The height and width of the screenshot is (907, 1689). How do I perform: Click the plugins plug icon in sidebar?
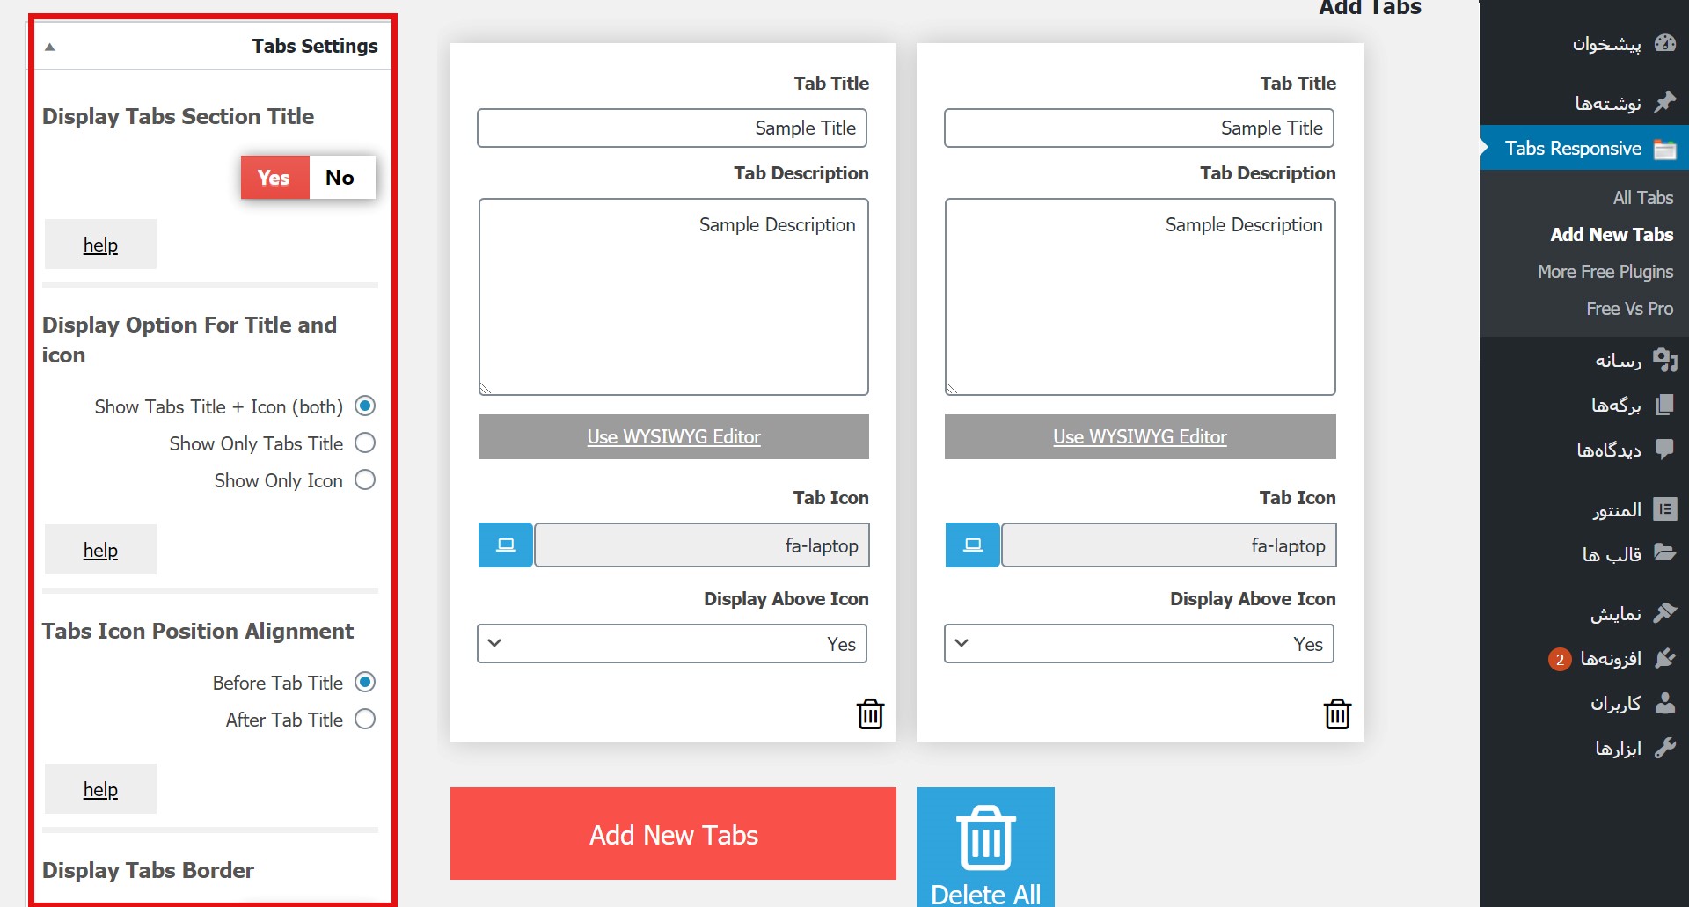click(x=1665, y=658)
